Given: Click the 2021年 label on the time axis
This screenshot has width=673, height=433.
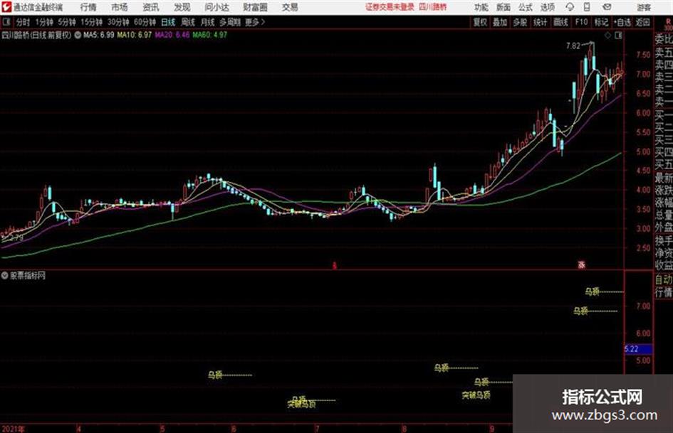Looking at the screenshot, I should (x=13, y=429).
